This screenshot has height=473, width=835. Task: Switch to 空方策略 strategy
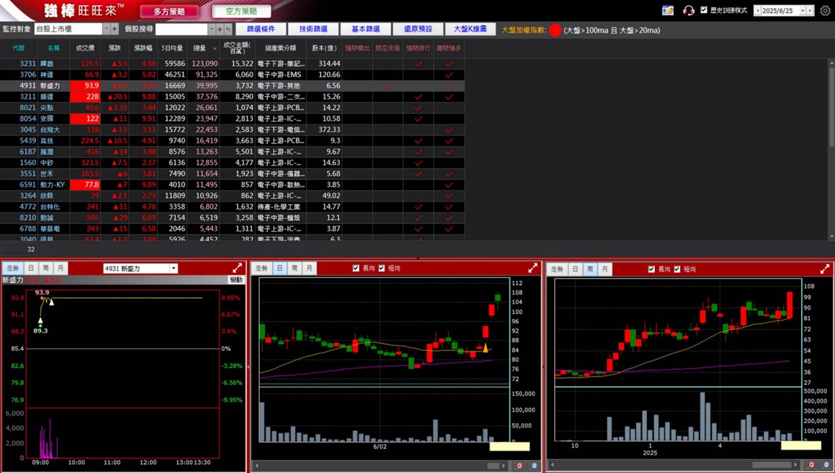[x=242, y=11]
